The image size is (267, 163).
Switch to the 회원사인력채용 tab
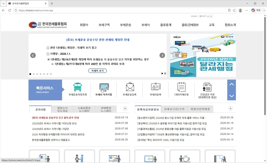[200, 109]
